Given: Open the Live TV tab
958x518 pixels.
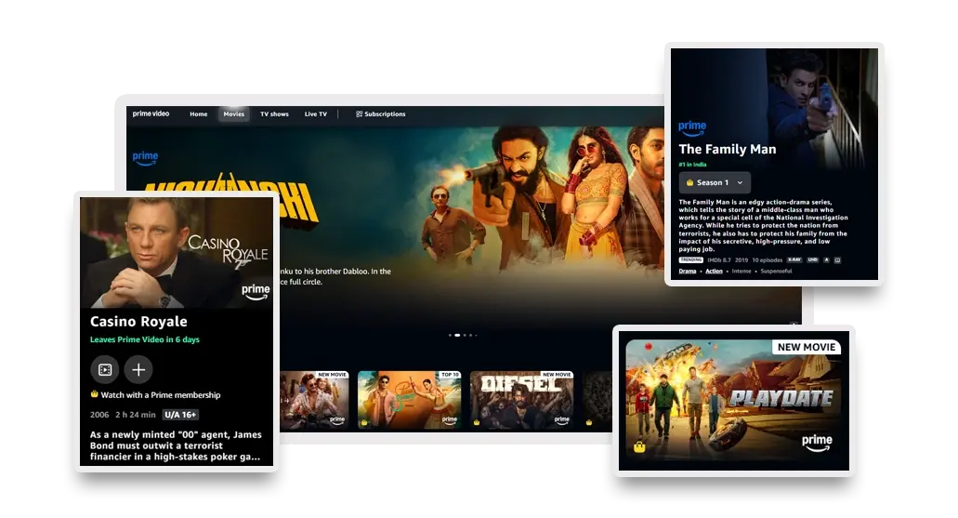Looking at the screenshot, I should pos(316,114).
